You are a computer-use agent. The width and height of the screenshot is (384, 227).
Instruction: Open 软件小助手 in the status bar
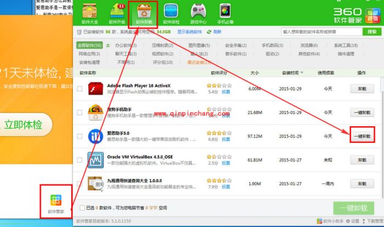330,221
